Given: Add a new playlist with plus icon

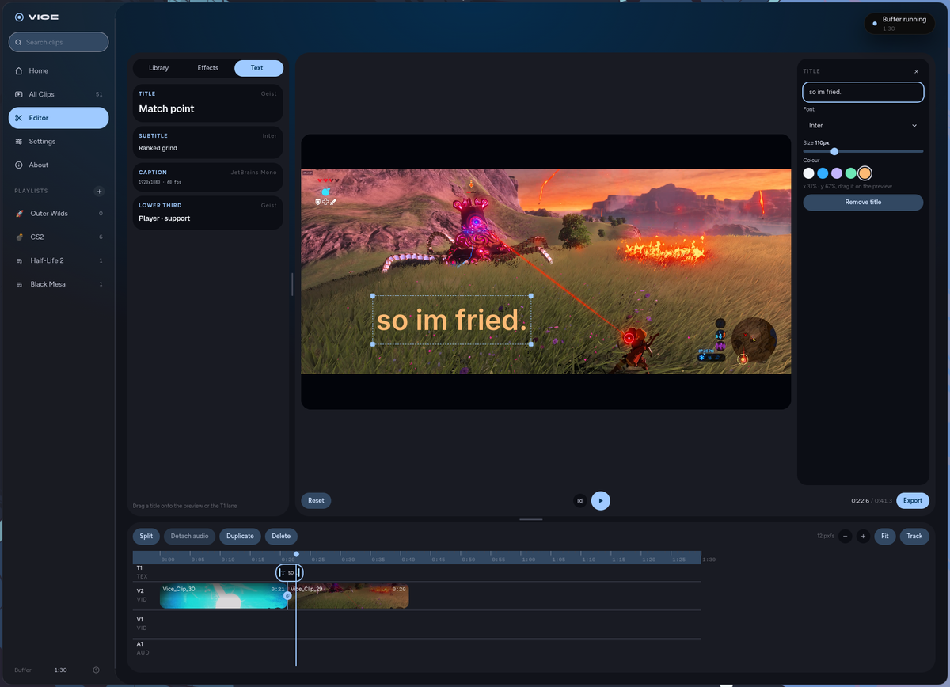Looking at the screenshot, I should tap(99, 191).
